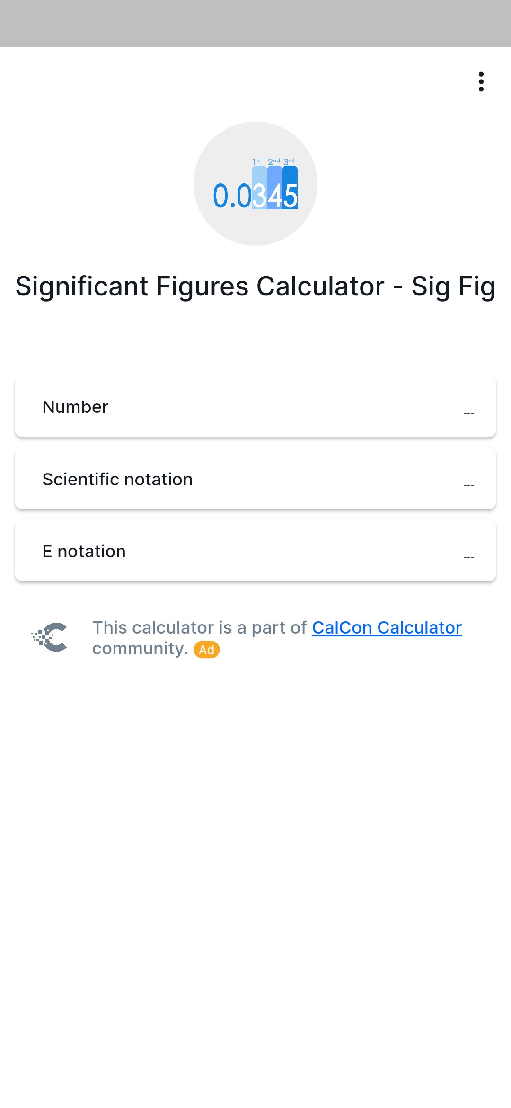511x1108 pixels.
Task: Click the Scientific notation result dashes
Action: 468,485
